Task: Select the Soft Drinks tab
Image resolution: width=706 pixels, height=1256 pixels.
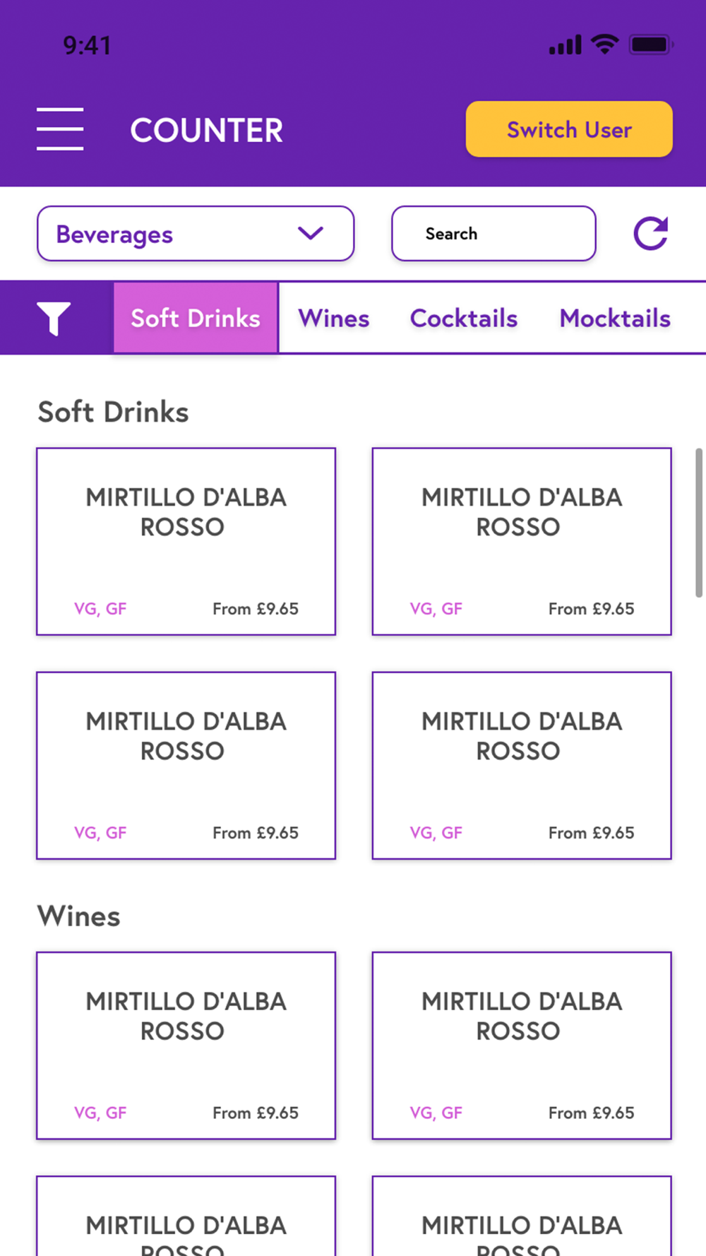Action: [196, 318]
